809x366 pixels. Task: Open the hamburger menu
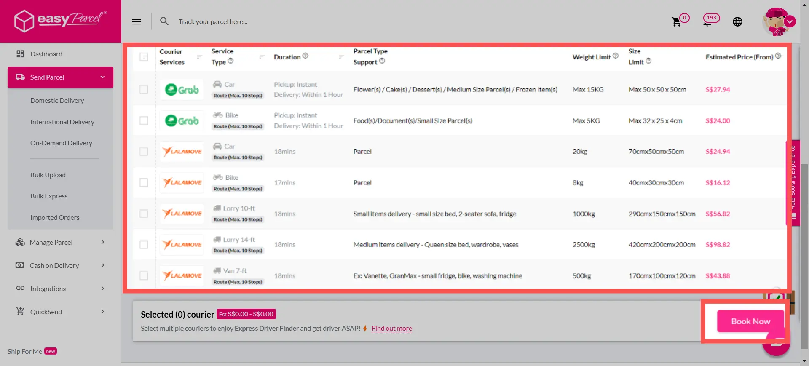point(137,21)
